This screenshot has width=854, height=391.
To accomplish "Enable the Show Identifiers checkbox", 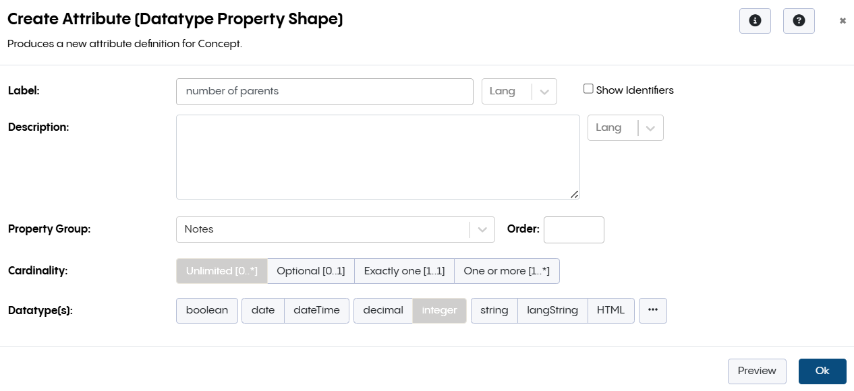I will [x=588, y=88].
